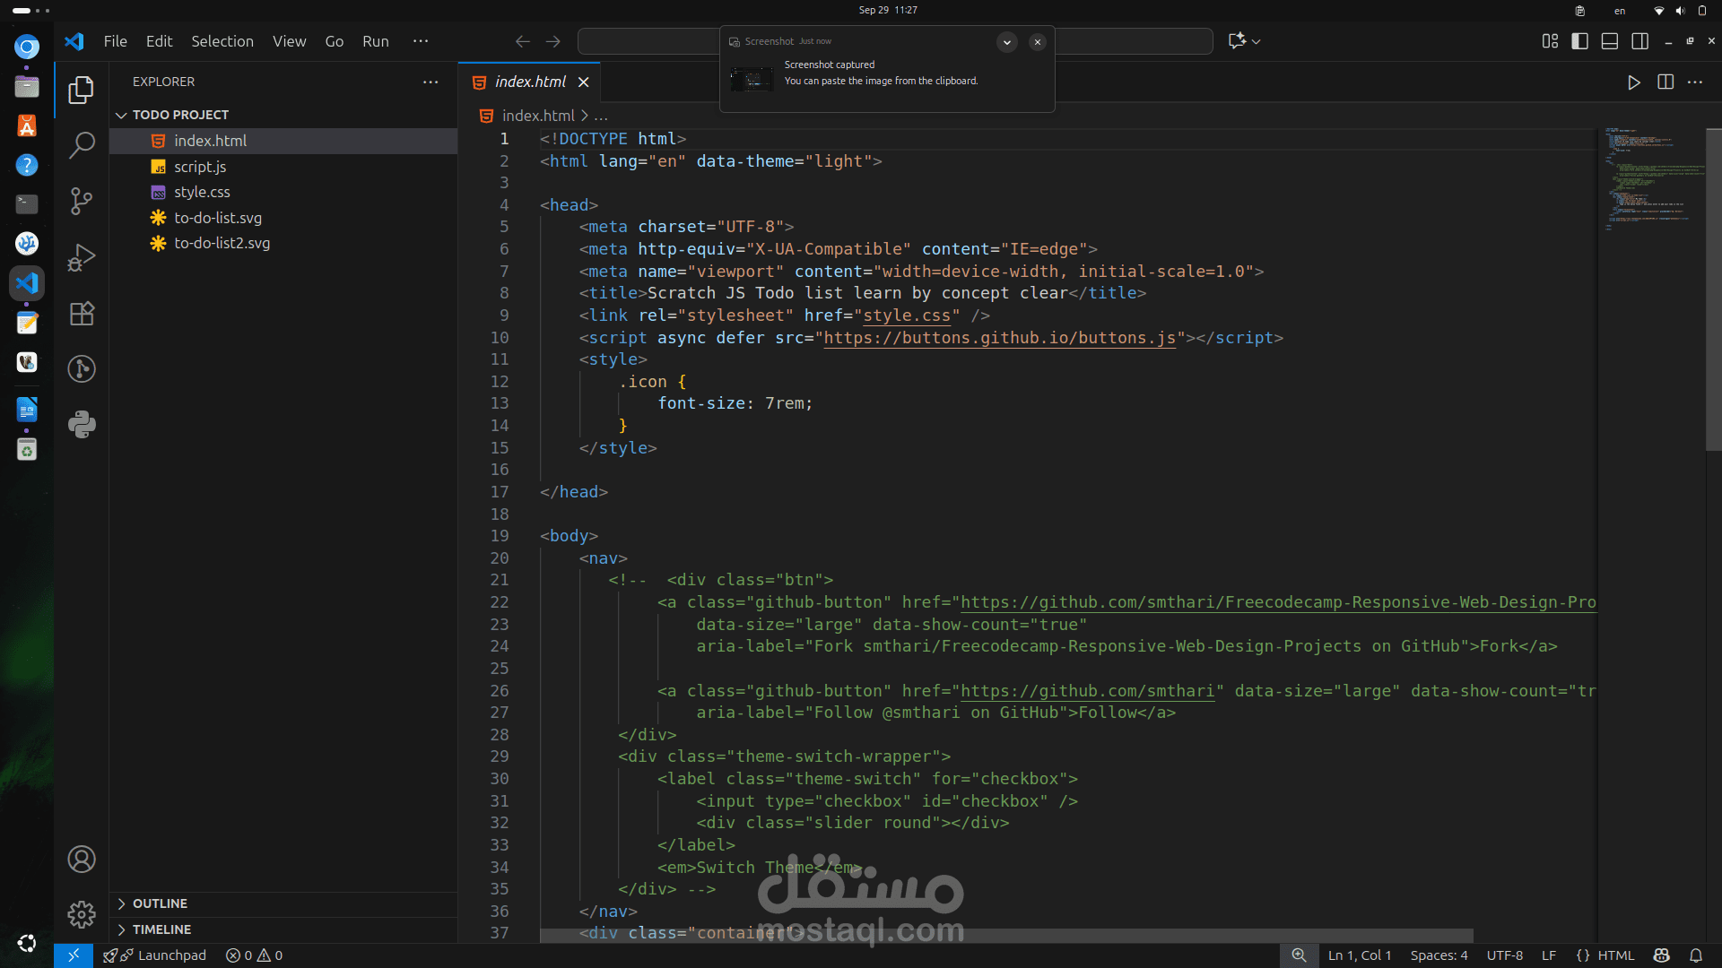Image resolution: width=1722 pixels, height=968 pixels.
Task: Open Run and Debug view
Action: pos(82,257)
